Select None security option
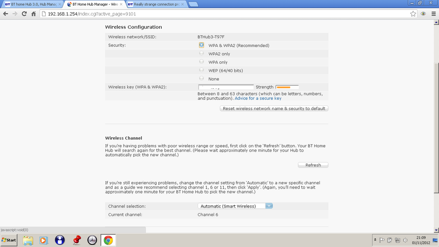Screen dimensions: 439x247 point(201,78)
